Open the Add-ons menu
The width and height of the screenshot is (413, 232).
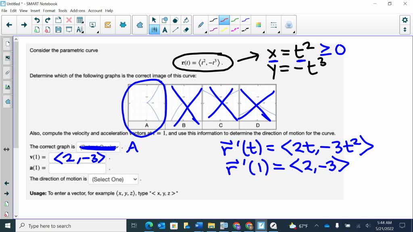77,11
